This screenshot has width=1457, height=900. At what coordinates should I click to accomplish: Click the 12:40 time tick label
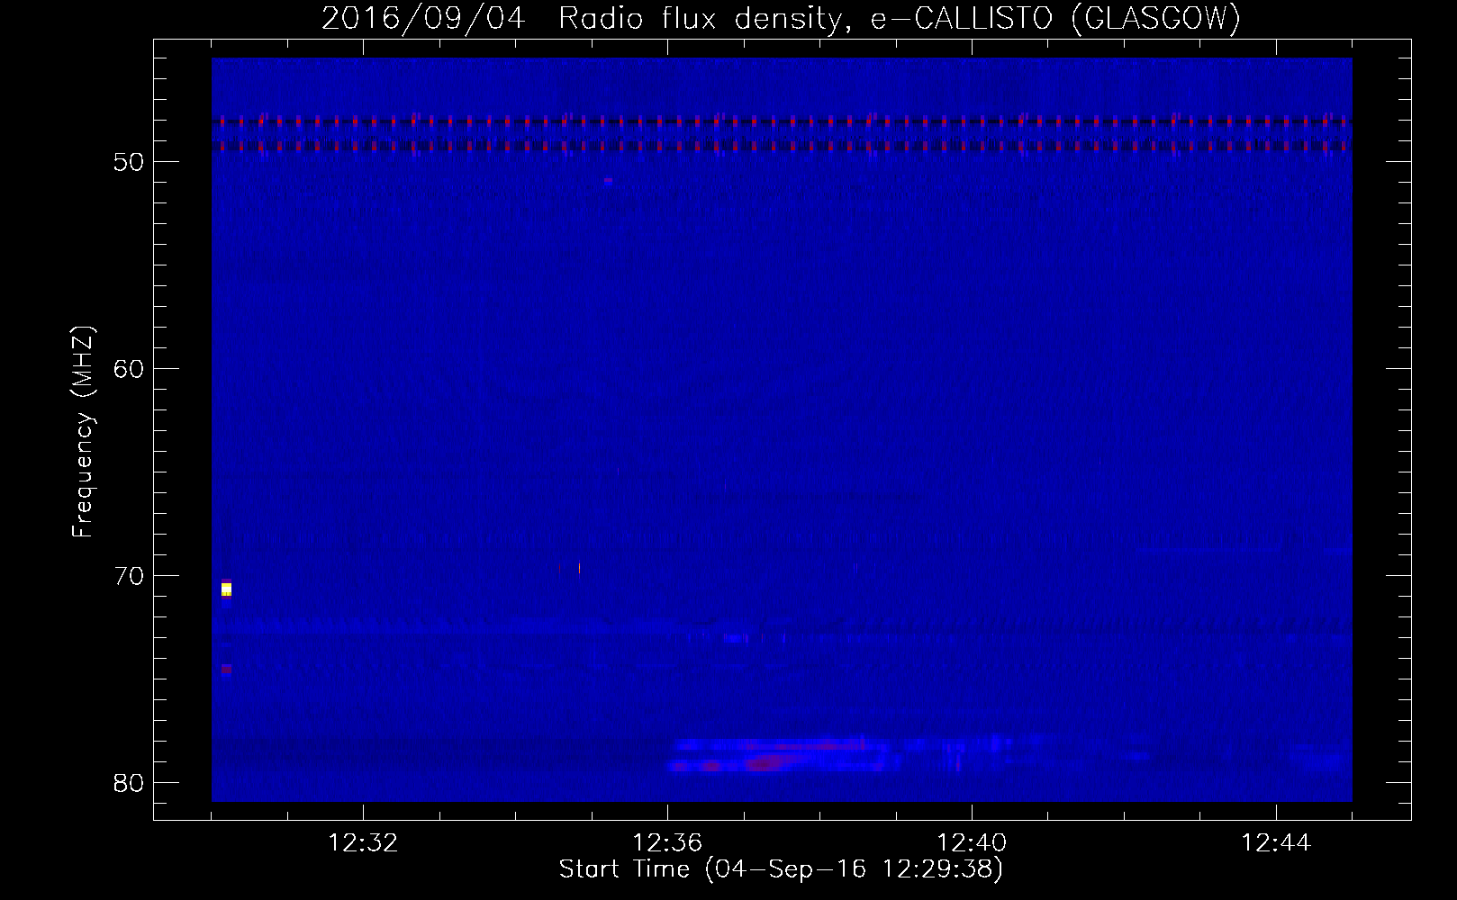pos(972,843)
